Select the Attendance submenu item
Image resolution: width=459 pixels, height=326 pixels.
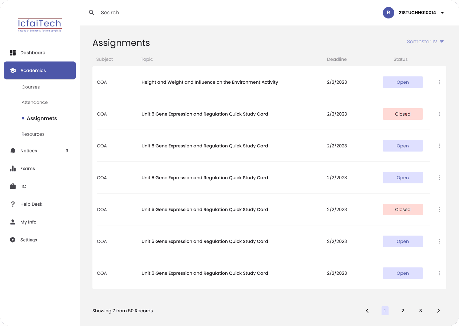pos(35,102)
